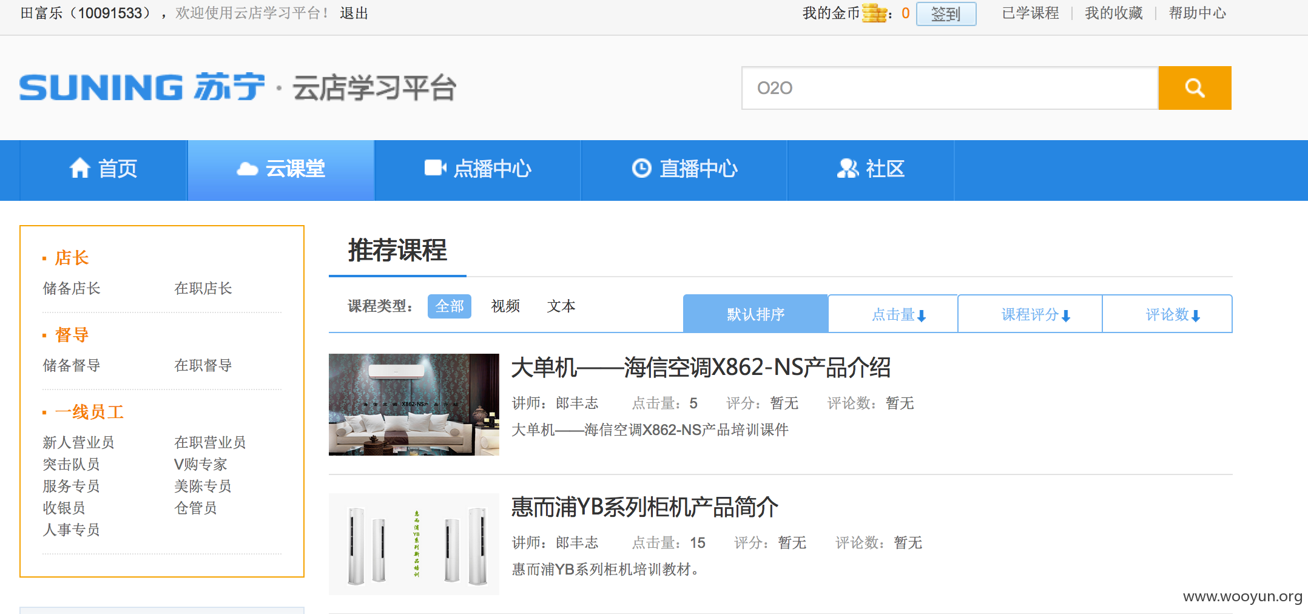Select 人事专员 in sidebar
This screenshot has height=614, width=1308.
pos(72,530)
